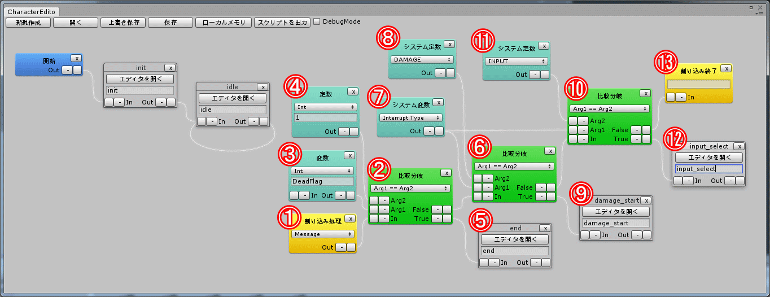Click the minus button on 開始 Out

[67, 70]
